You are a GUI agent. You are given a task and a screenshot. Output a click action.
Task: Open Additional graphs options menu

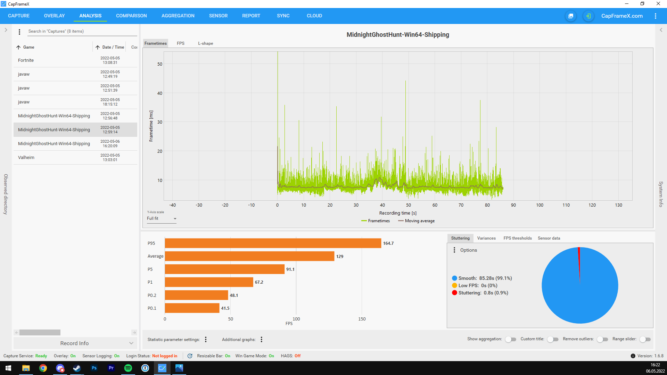pos(261,340)
